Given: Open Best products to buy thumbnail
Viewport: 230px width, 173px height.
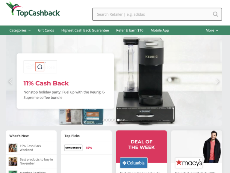Looking at the screenshot, I should pyautogui.click(x=13, y=161).
